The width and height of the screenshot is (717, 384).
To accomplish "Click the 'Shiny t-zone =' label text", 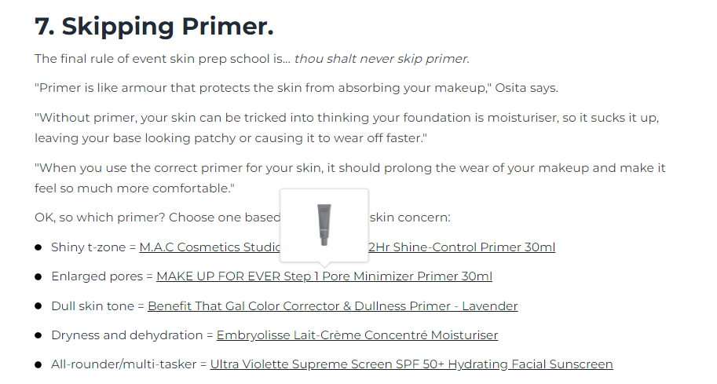I will coord(93,247).
